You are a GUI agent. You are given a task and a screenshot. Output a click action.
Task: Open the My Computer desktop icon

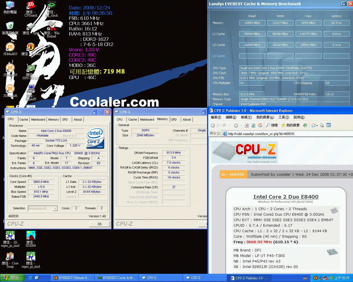(10, 7)
